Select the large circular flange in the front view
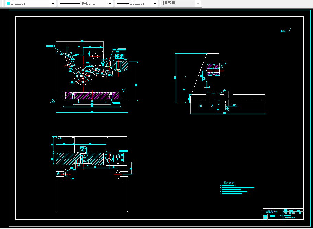Image resolution: width=313 pixels, height=229 pixels. [83, 76]
